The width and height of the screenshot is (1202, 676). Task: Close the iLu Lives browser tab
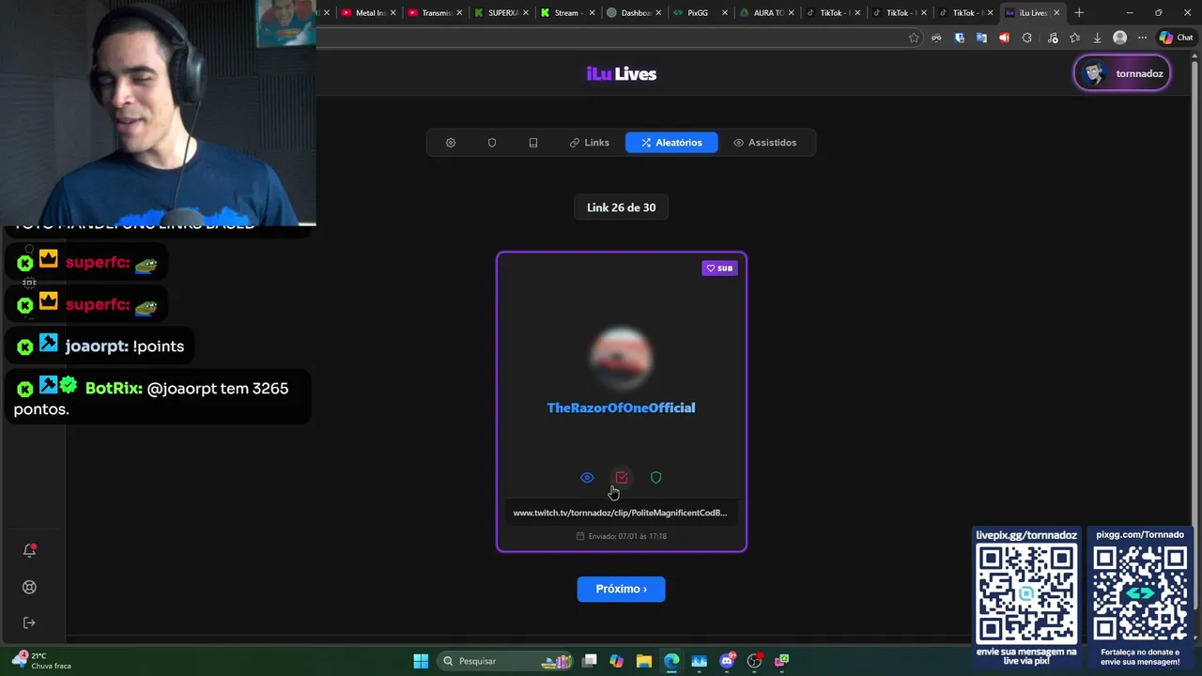[1056, 13]
